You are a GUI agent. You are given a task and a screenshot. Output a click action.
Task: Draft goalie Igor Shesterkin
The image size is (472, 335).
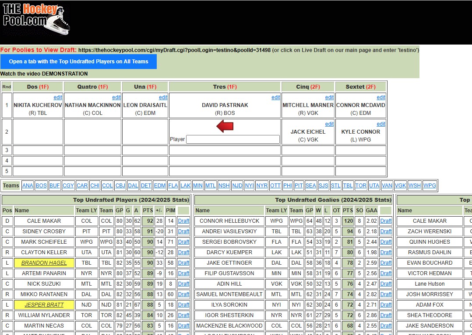[386, 315]
